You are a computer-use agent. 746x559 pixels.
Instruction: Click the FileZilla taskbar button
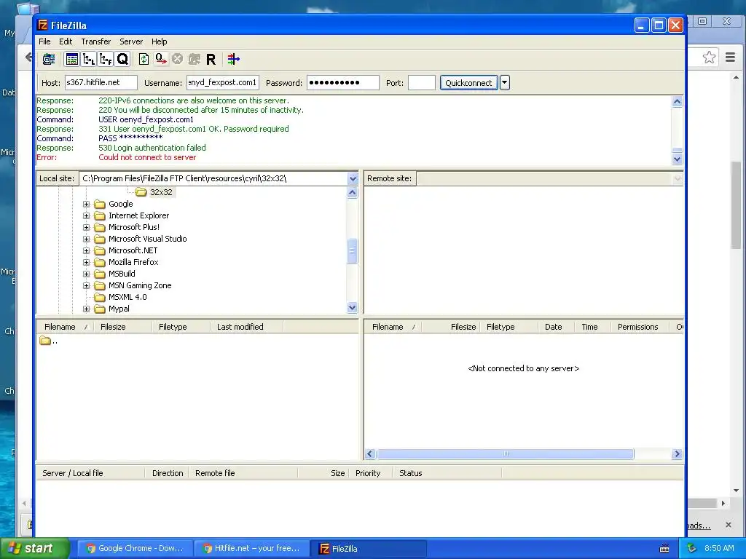[x=369, y=549]
